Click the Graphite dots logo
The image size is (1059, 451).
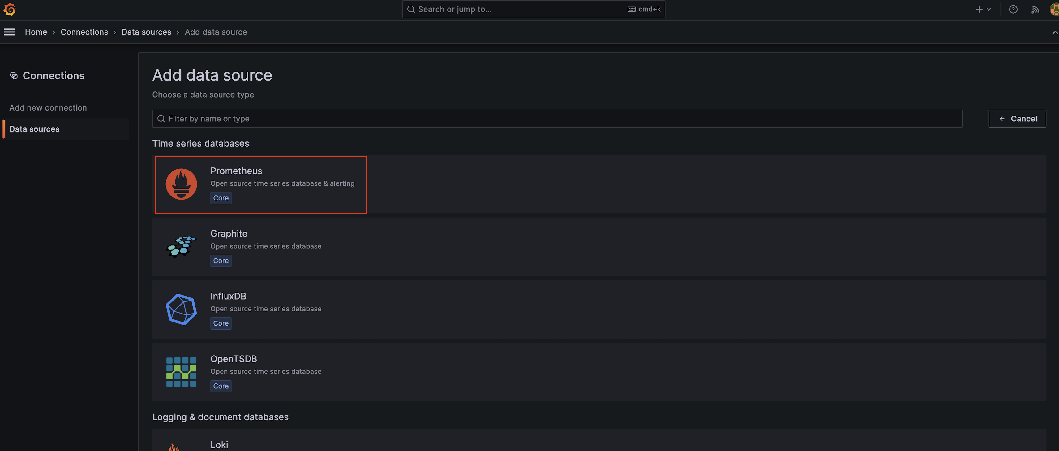[x=181, y=247]
